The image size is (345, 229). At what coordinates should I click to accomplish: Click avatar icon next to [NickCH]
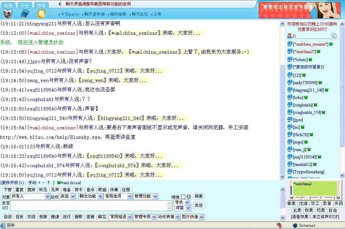tap(290, 134)
